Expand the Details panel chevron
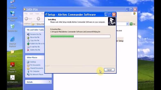 pyautogui.click(x=50, y=82)
